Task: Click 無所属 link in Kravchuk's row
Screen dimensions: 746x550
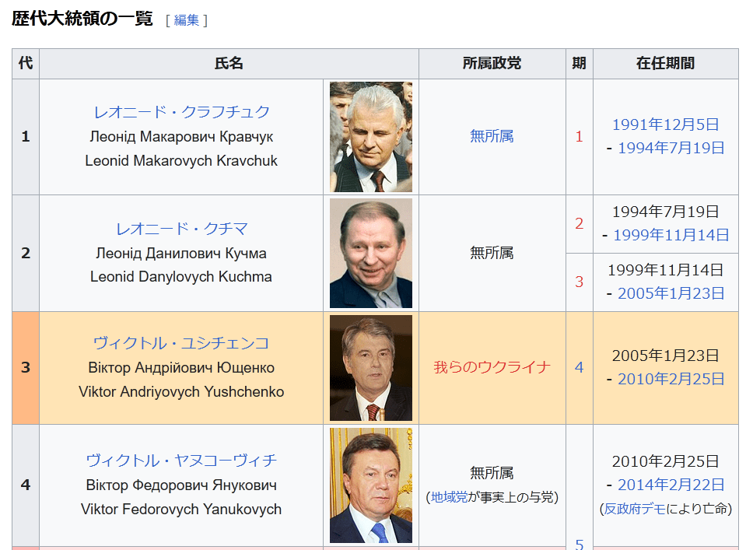Action: pos(492,136)
